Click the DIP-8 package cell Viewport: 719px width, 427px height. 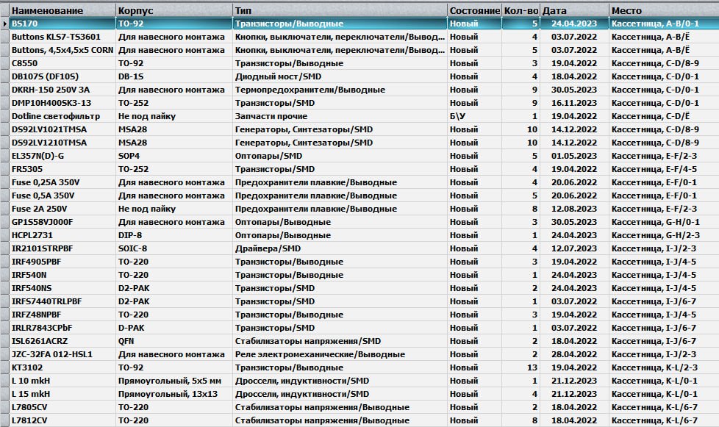[x=174, y=235]
